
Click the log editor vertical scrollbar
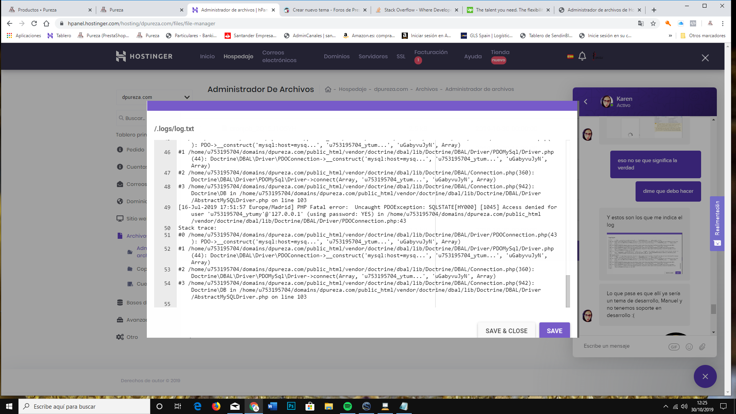pyautogui.click(x=568, y=291)
